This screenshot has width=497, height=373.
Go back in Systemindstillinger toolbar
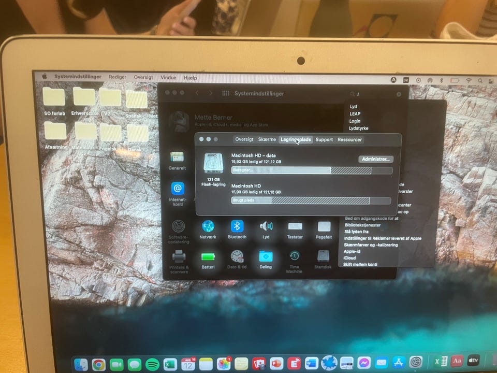197,93
